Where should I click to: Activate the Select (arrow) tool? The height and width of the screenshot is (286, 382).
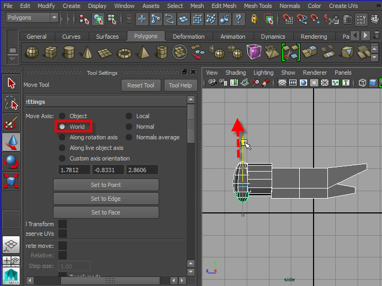click(11, 84)
